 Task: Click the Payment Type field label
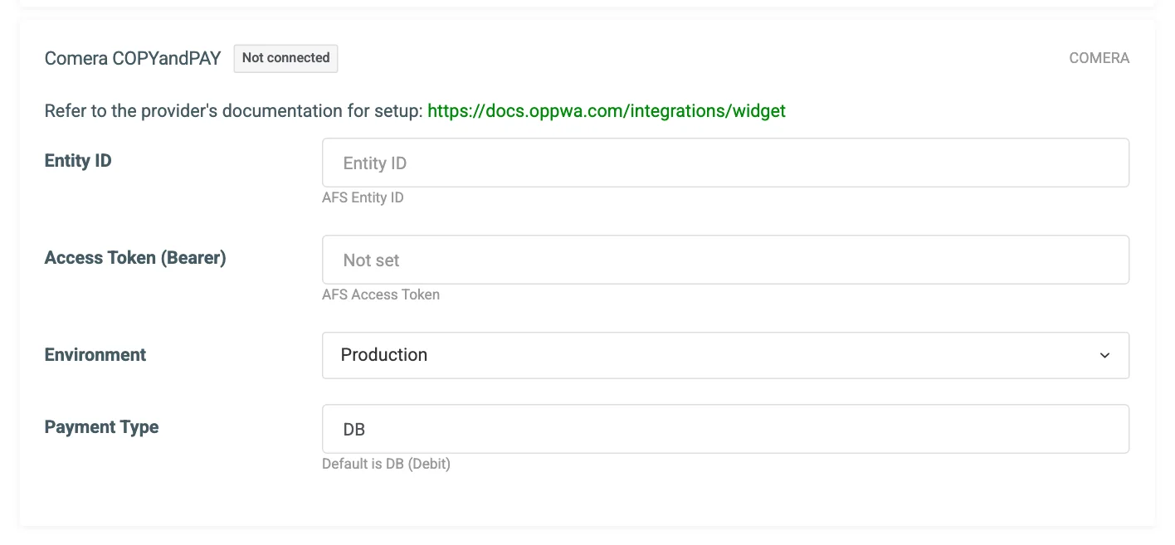101,427
